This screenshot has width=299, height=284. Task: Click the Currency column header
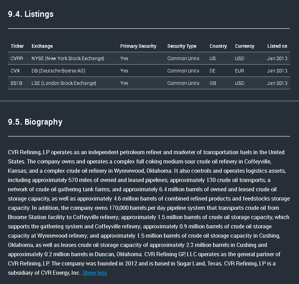245,46
